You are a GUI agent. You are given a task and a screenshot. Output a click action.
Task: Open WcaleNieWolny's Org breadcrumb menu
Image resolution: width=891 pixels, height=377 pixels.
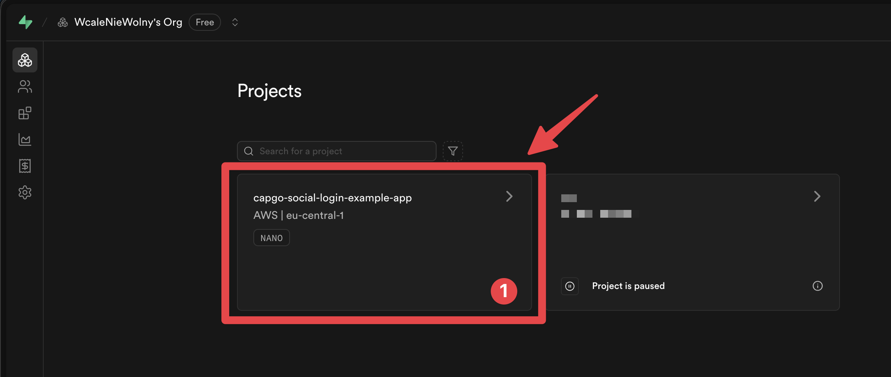point(128,22)
